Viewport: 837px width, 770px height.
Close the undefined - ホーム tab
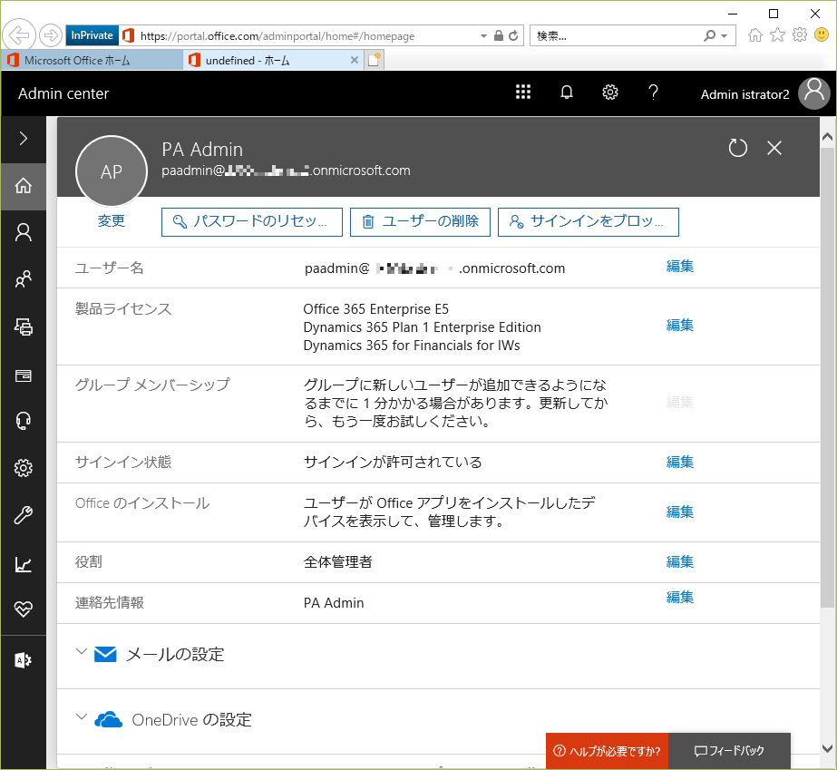pyautogui.click(x=355, y=61)
